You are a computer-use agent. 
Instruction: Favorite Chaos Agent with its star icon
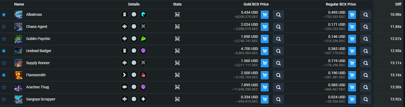point(4,27)
